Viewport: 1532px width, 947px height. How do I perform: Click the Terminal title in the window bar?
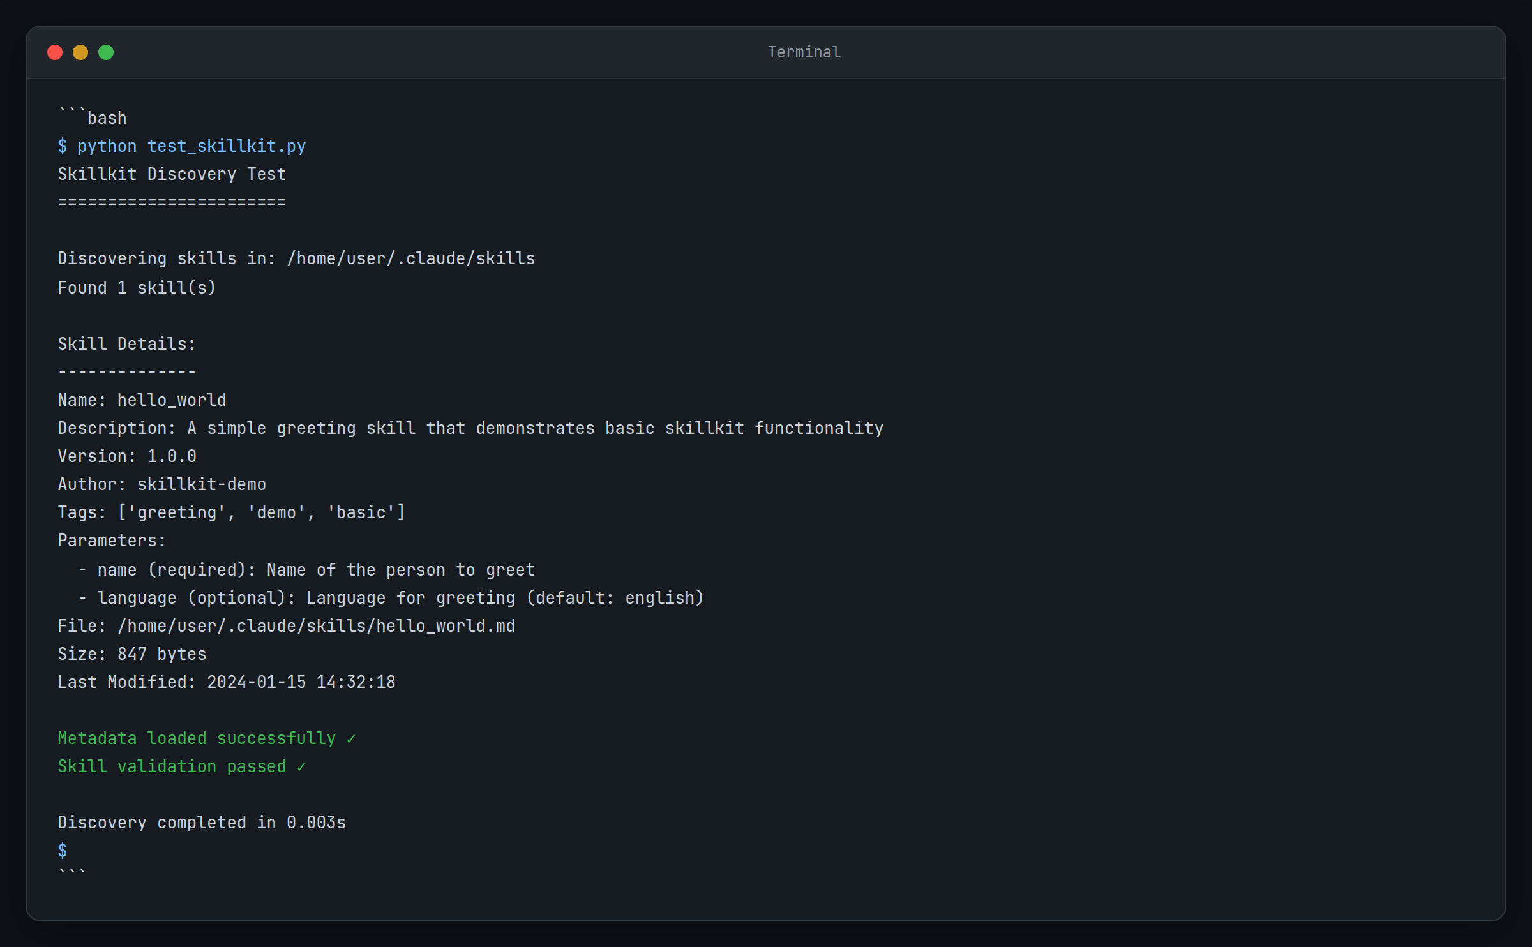click(804, 52)
